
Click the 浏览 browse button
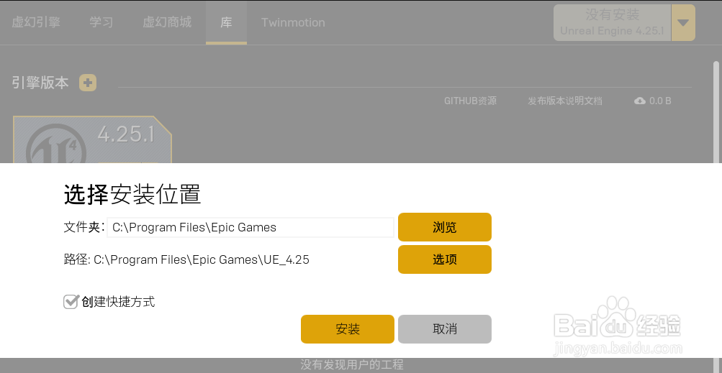coord(444,226)
